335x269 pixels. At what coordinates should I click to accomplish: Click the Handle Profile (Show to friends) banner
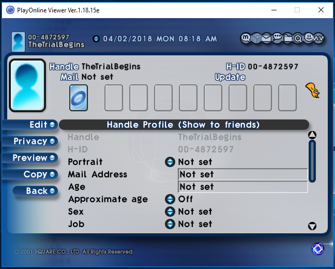(x=184, y=125)
